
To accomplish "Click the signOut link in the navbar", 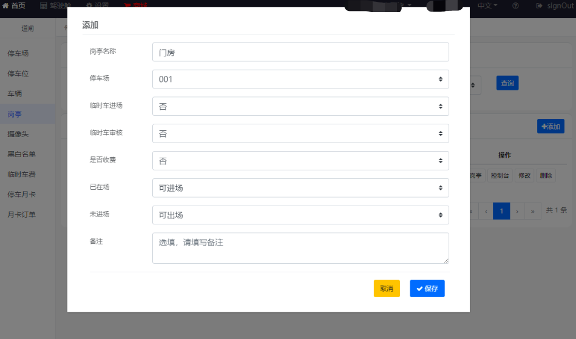I will click(555, 5).
